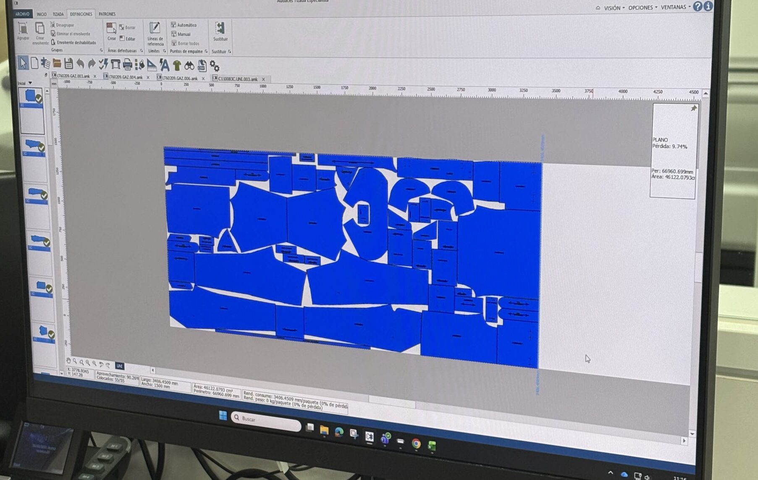Viewport: 758px width, 480px height.
Task: Click the Crear defective area button
Action: click(111, 31)
